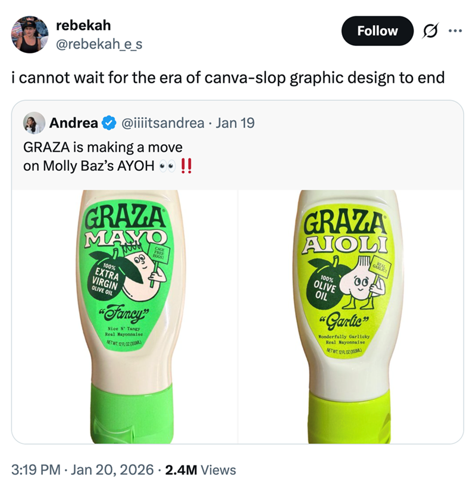Open Andrea's display name in quoted tweet

(74, 123)
